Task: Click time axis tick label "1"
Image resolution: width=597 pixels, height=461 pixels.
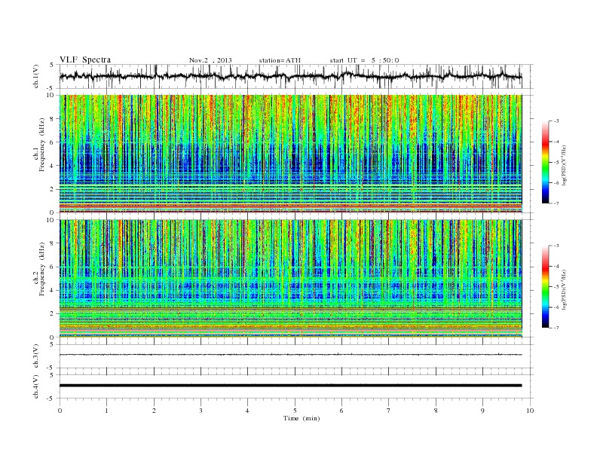Action: pos(106,411)
